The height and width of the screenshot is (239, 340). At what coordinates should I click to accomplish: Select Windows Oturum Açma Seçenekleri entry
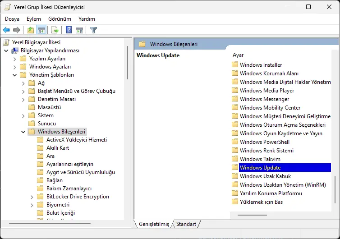(283, 125)
